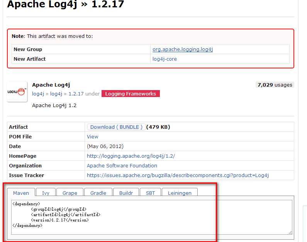This screenshot has width=307, height=242.
Task: Click the 7,029 usages badge
Action: pyautogui.click(x=275, y=85)
